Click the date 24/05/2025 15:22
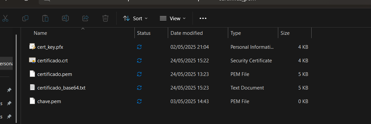371x124 pixels. pos(190,61)
